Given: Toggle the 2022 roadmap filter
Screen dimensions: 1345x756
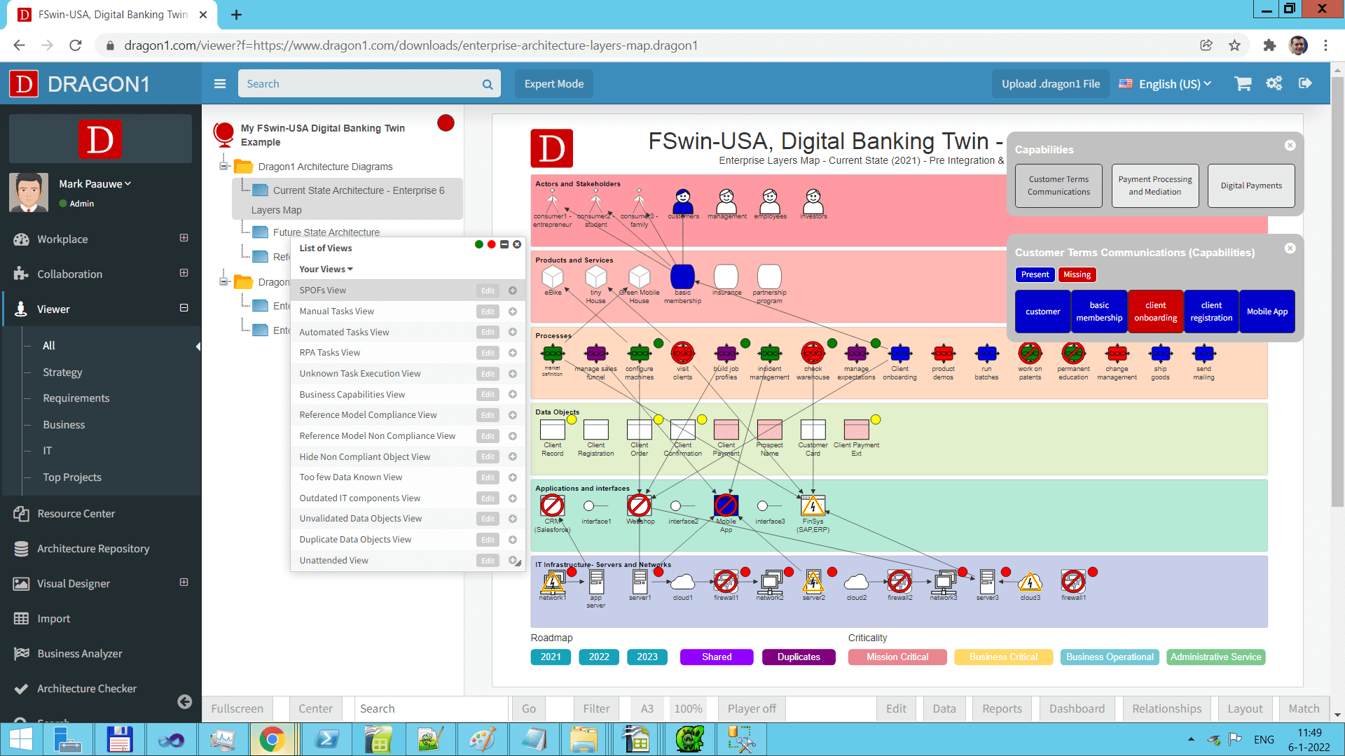Looking at the screenshot, I should pos(599,657).
